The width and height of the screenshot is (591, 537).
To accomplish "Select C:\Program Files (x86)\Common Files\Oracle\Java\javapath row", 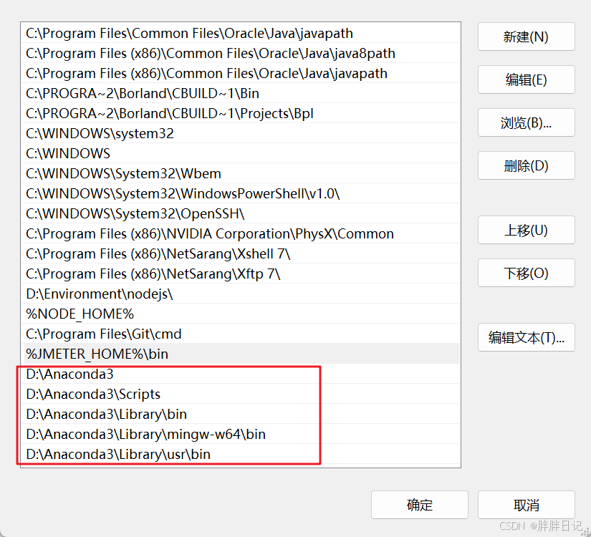I will pos(241,73).
